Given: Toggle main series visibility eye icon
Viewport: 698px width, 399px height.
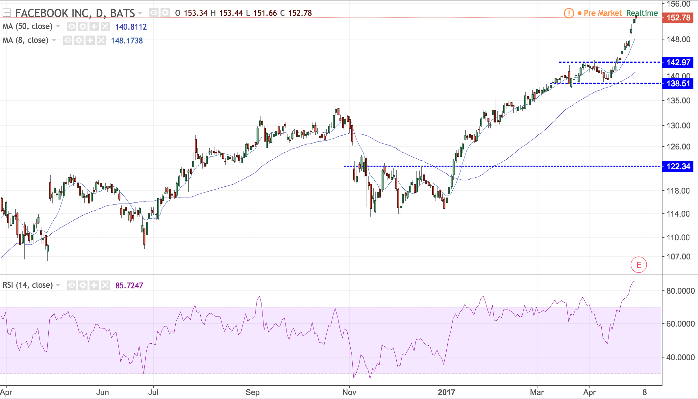Looking at the screenshot, I should pos(154,13).
